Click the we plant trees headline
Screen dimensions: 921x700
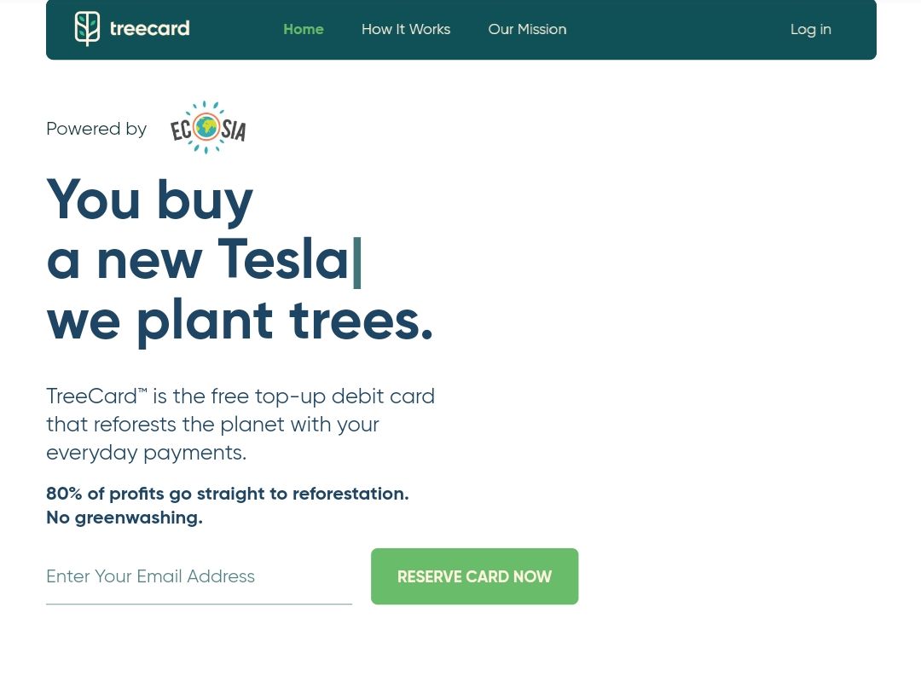pos(240,321)
